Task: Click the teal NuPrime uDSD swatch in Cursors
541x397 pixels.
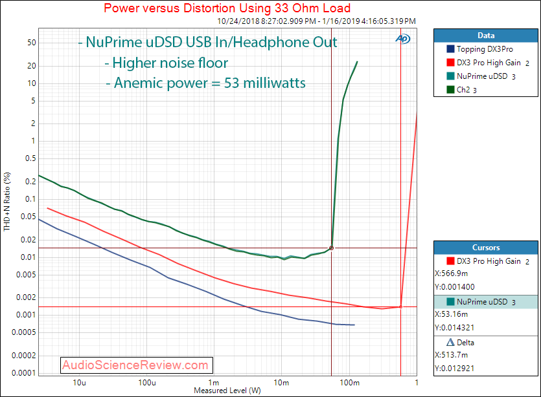Action: (450, 301)
